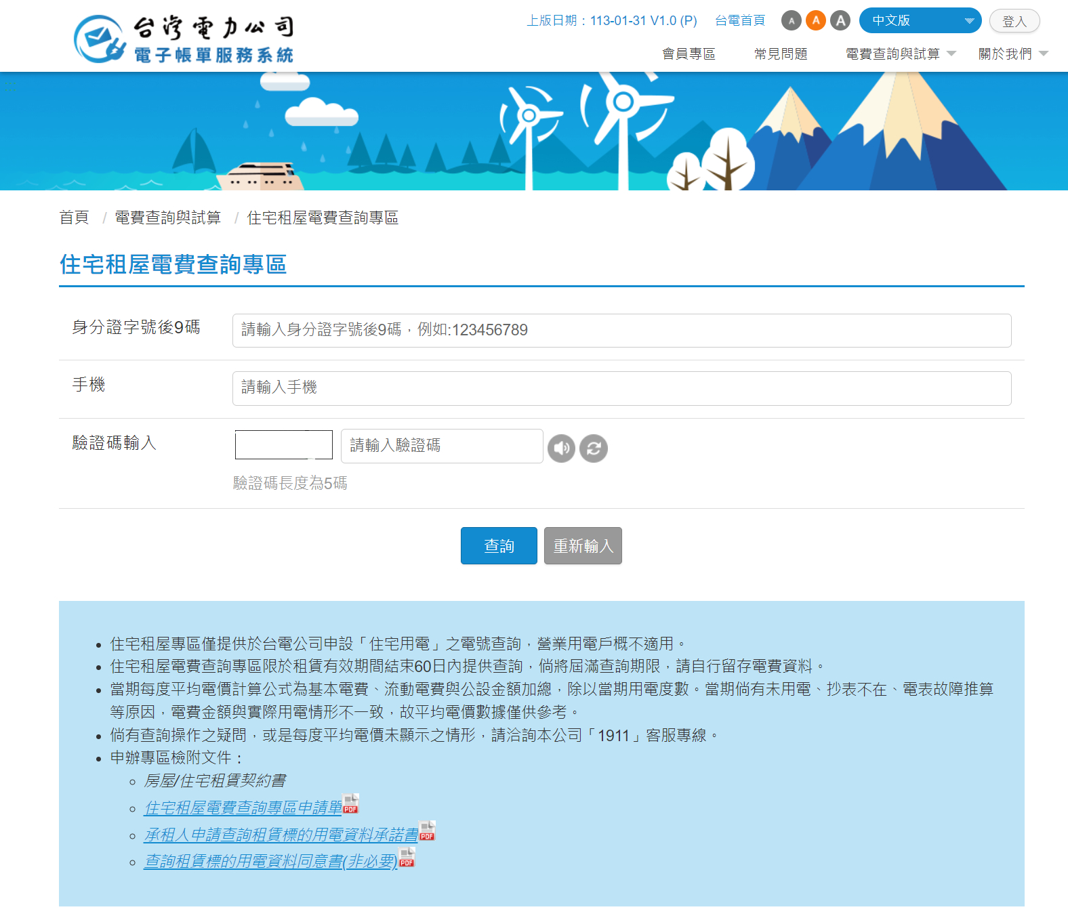Click the 重新輸入 reset button

coord(583,546)
